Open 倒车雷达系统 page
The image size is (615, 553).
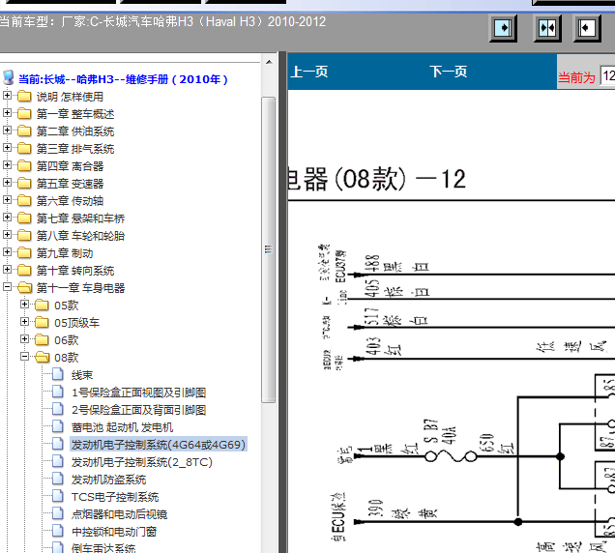point(103,548)
